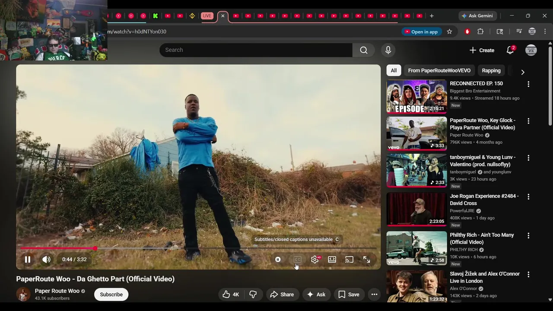Image resolution: width=553 pixels, height=311 pixels.
Task: Open the Chrome profile avatar
Action: pos(532,32)
